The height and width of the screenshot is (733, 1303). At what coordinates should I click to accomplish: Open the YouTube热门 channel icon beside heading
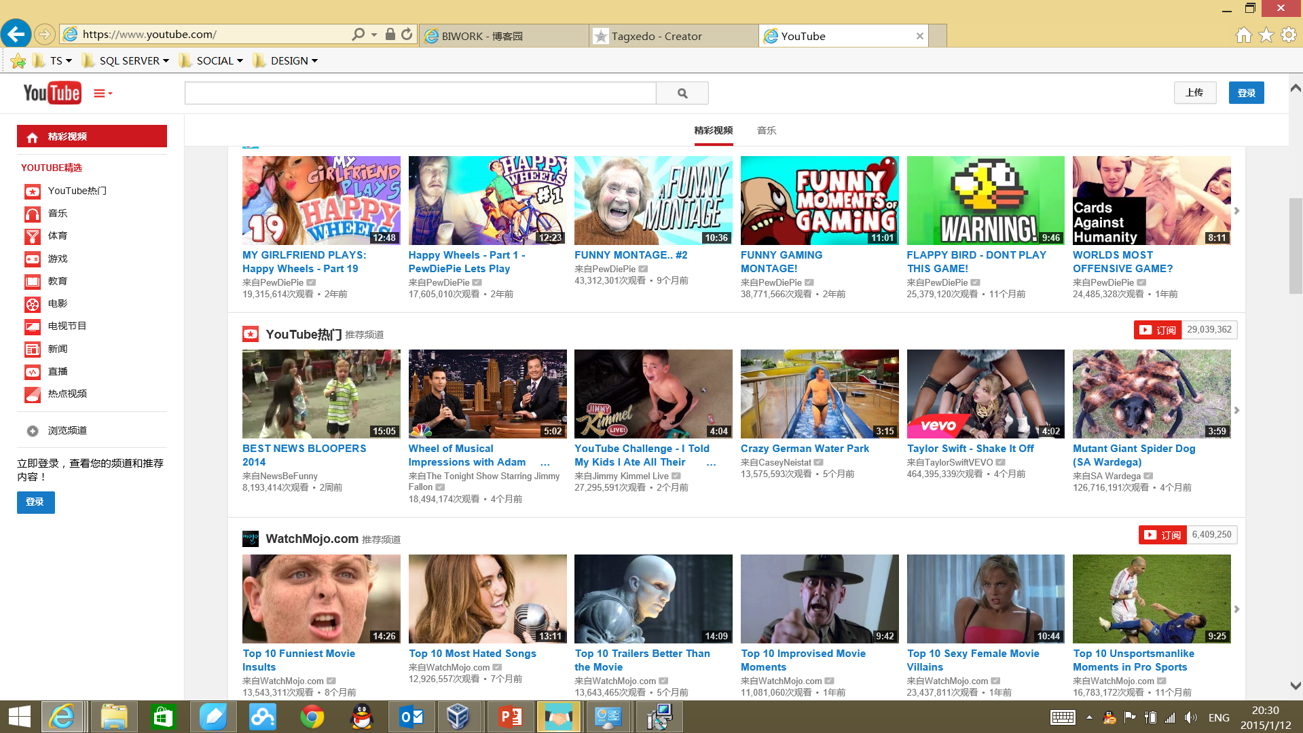(251, 334)
